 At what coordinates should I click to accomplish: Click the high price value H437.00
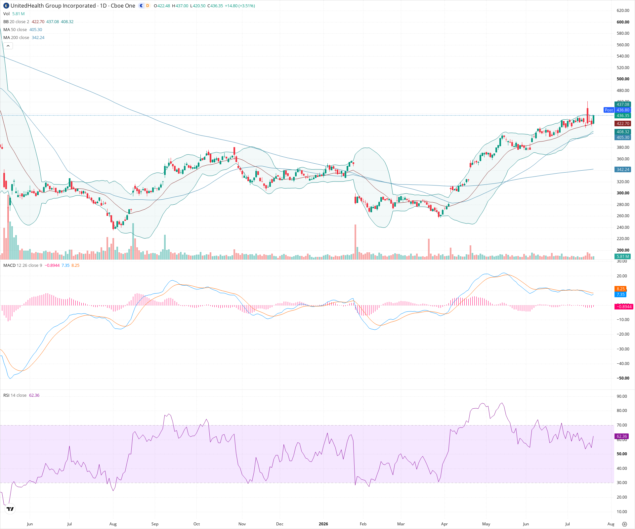(x=180, y=6)
